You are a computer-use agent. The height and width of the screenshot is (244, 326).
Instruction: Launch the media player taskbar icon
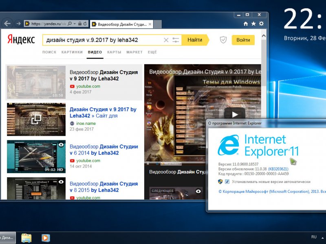pyautogui.click(x=46, y=237)
